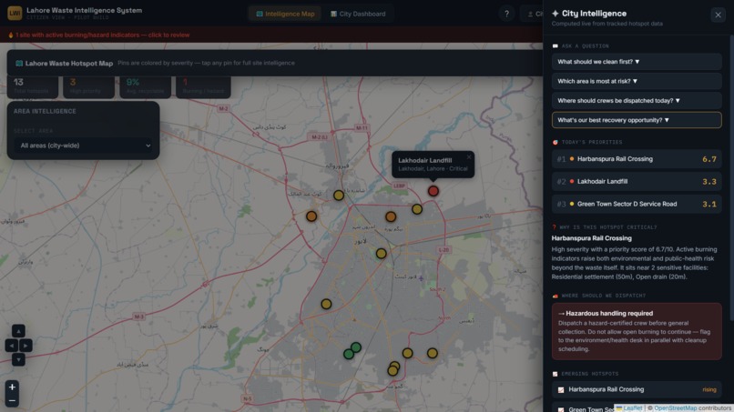Screen dimensions: 734x412
Task: Pan the map down with arrow button
Action: 18,359
